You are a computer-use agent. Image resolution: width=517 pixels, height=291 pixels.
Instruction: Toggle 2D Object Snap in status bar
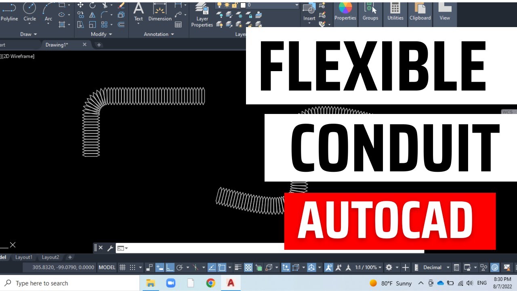click(x=222, y=268)
